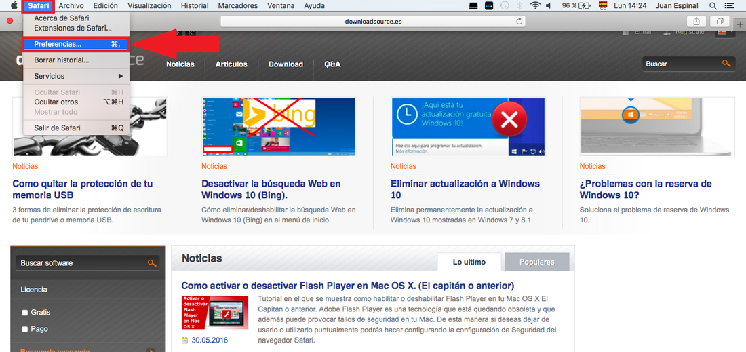This screenshot has width=746, height=352.
Task: Go to Noticias in site navigation
Action: tap(180, 64)
